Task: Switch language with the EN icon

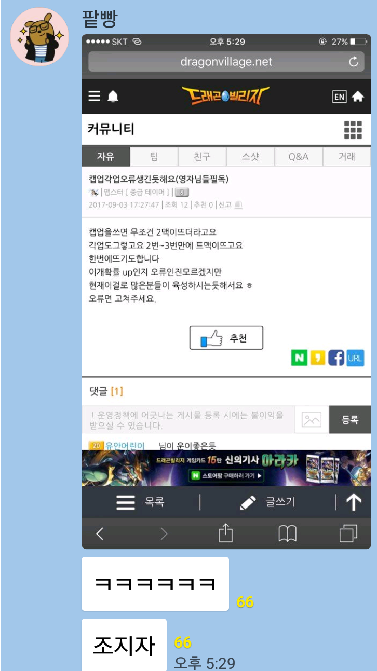Action: click(339, 97)
